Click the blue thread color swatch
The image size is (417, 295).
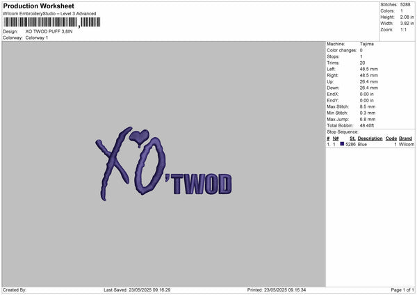342,144
